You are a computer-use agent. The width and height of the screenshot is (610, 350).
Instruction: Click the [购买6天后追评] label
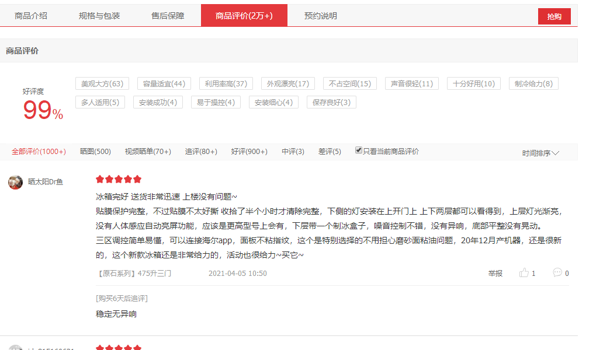point(122,298)
